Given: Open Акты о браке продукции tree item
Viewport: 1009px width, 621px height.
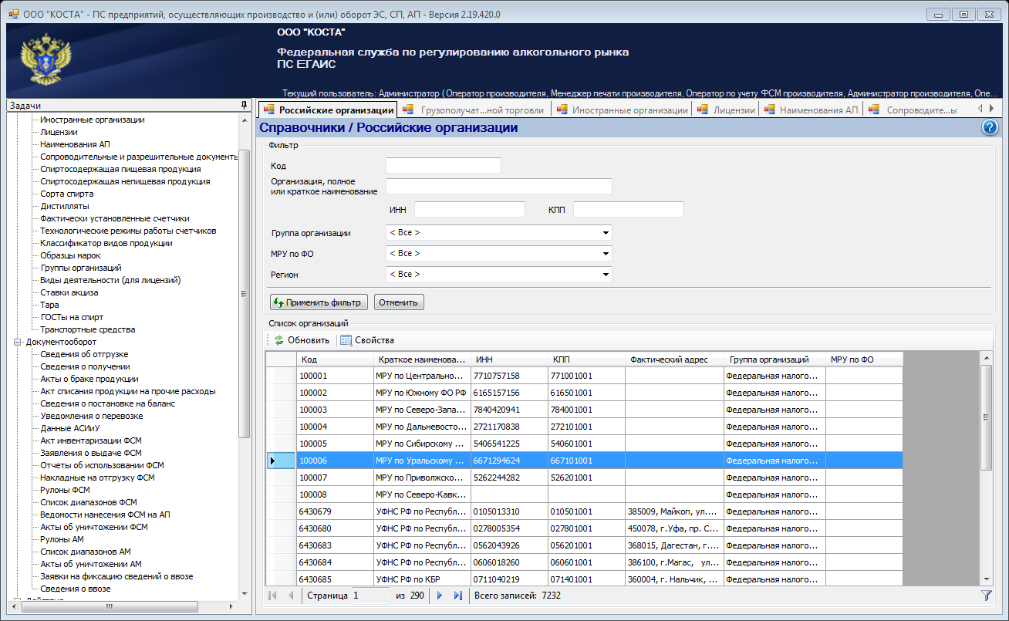Looking at the screenshot, I should pyautogui.click(x=89, y=379).
